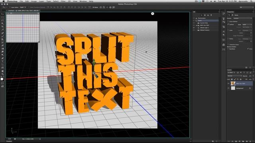Click the Background layer thumbnail
255x143 pixels.
point(233,88)
